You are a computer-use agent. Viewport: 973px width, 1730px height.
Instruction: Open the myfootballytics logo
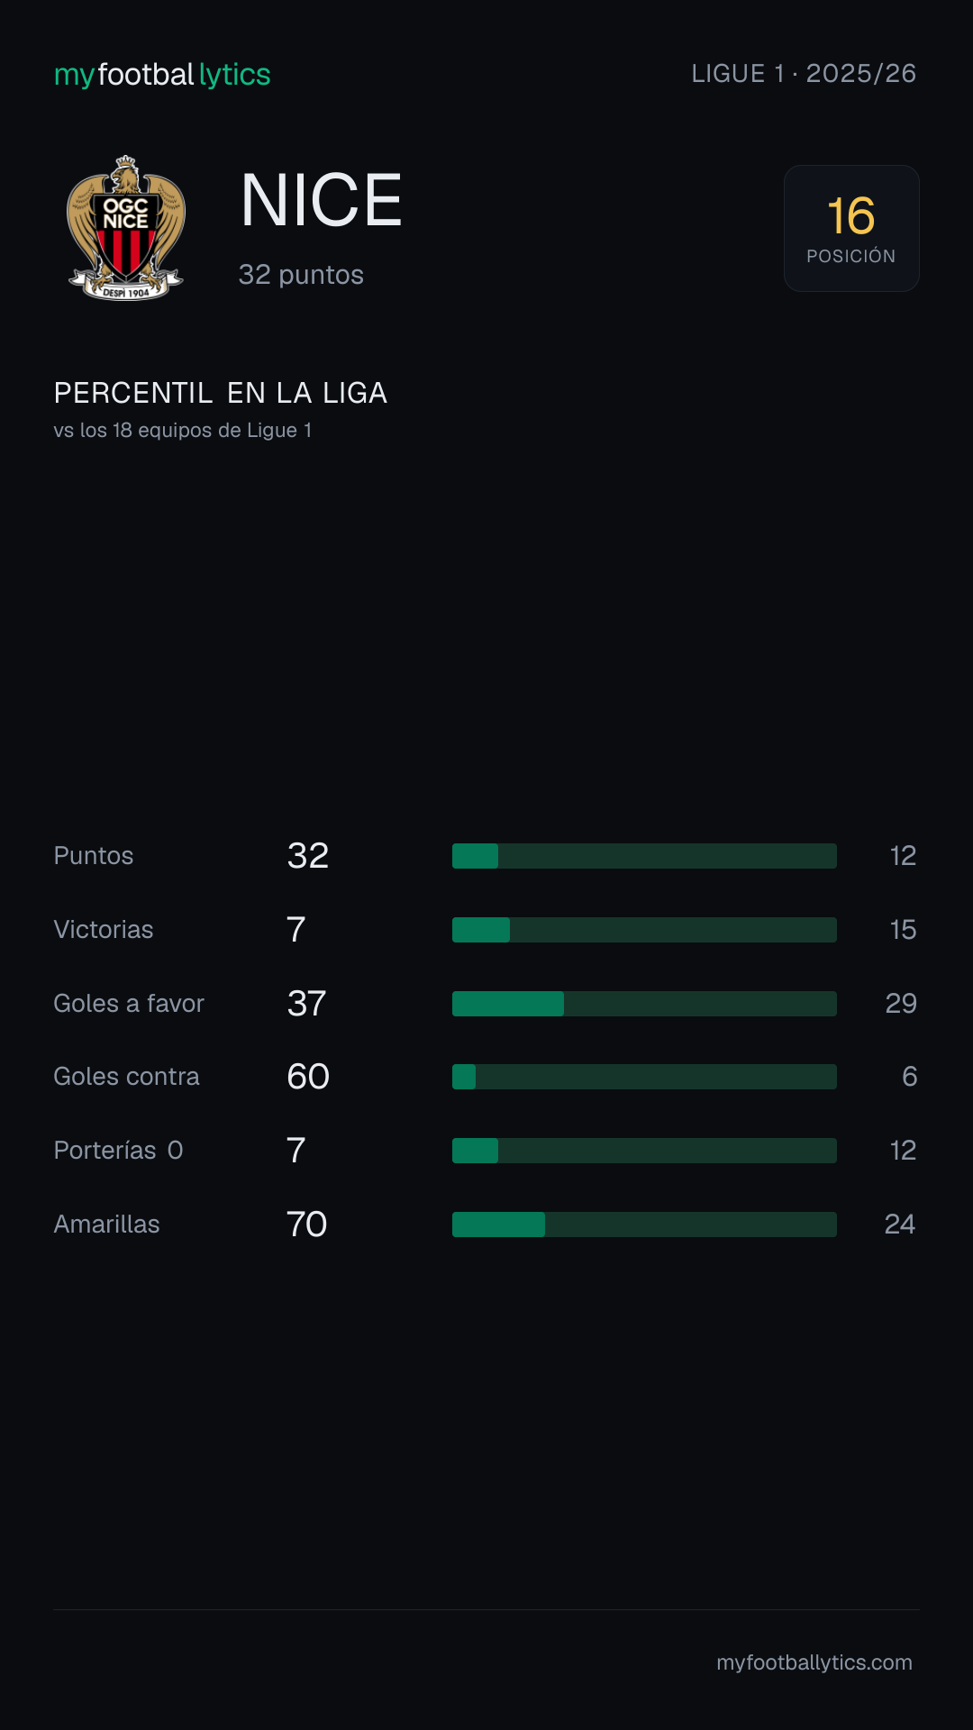pyautogui.click(x=162, y=75)
